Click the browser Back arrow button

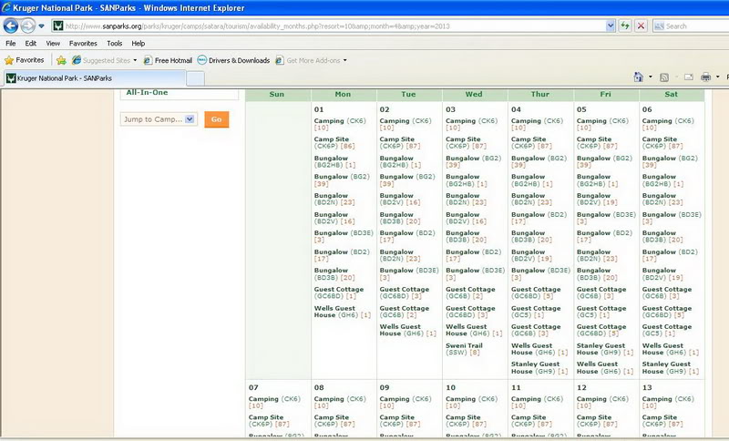11,26
